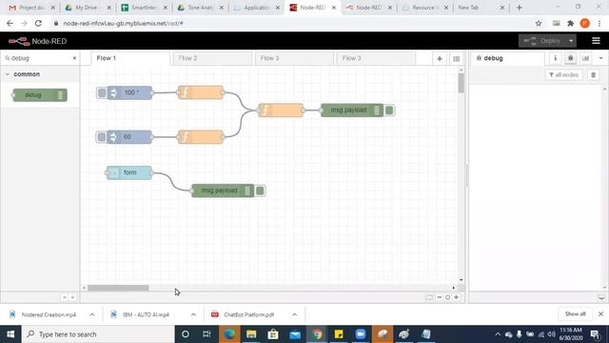The height and width of the screenshot is (343, 609).
Task: Add a new flow with plus button
Action: 440,58
